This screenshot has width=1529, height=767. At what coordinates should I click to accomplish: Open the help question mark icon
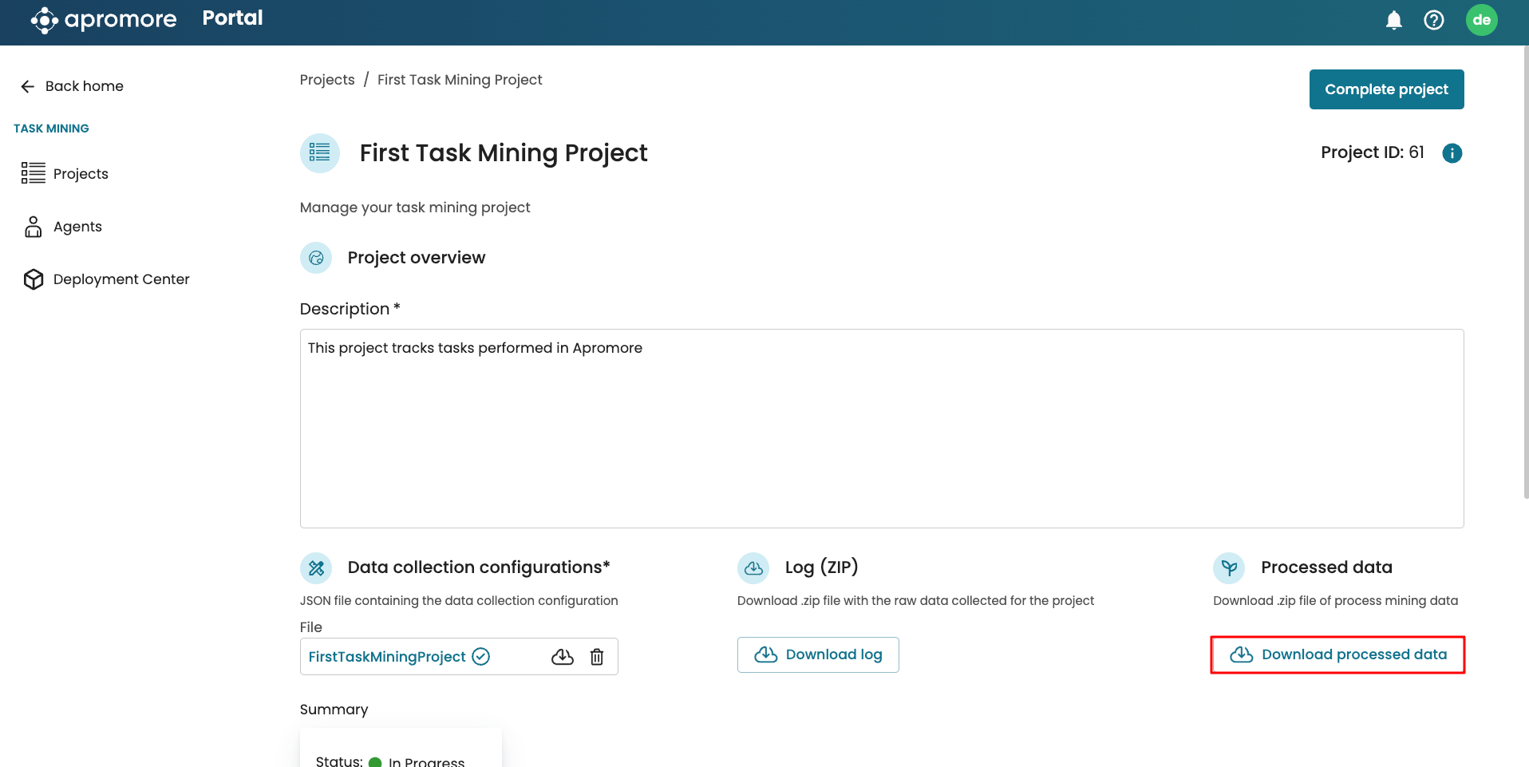(1433, 20)
